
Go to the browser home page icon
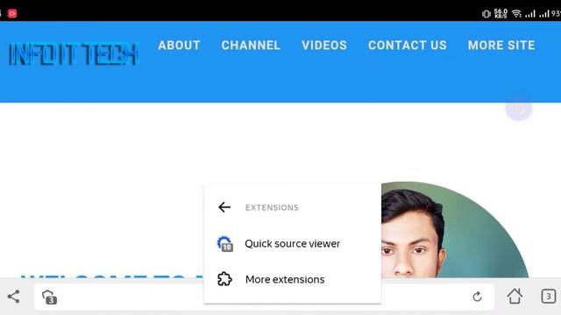(x=515, y=296)
